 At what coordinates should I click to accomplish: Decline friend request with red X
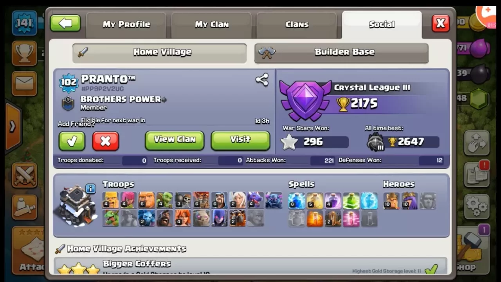[105, 141]
